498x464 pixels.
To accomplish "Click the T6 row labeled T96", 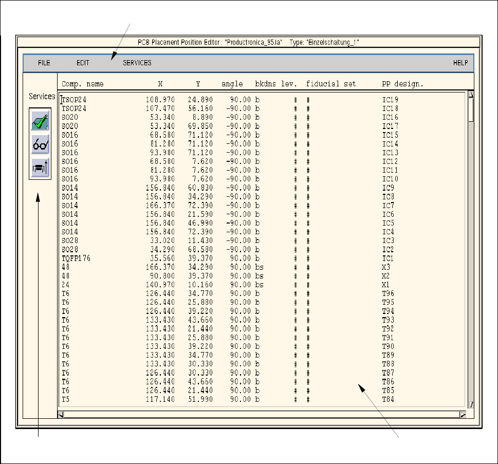I will click(66, 293).
